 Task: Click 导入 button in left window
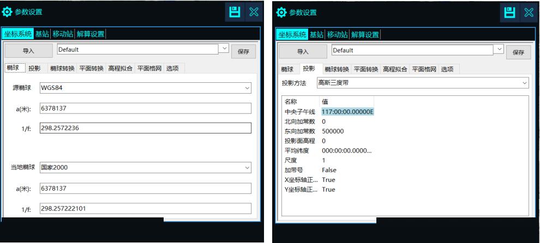28,51
